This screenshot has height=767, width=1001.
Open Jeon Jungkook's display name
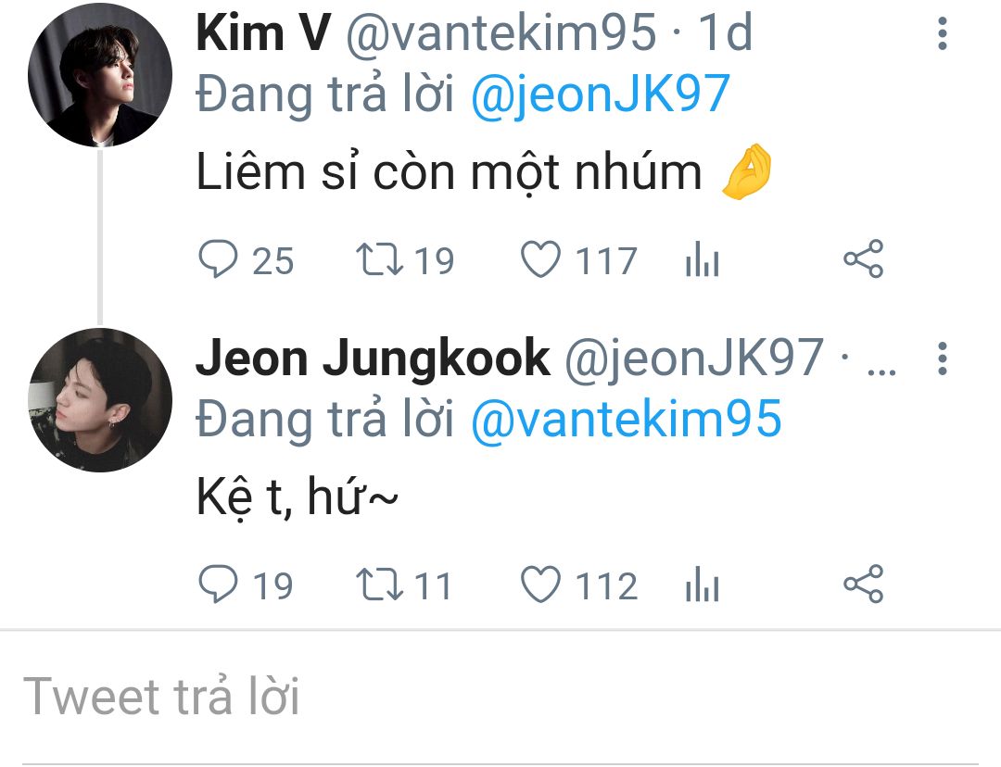point(373,358)
